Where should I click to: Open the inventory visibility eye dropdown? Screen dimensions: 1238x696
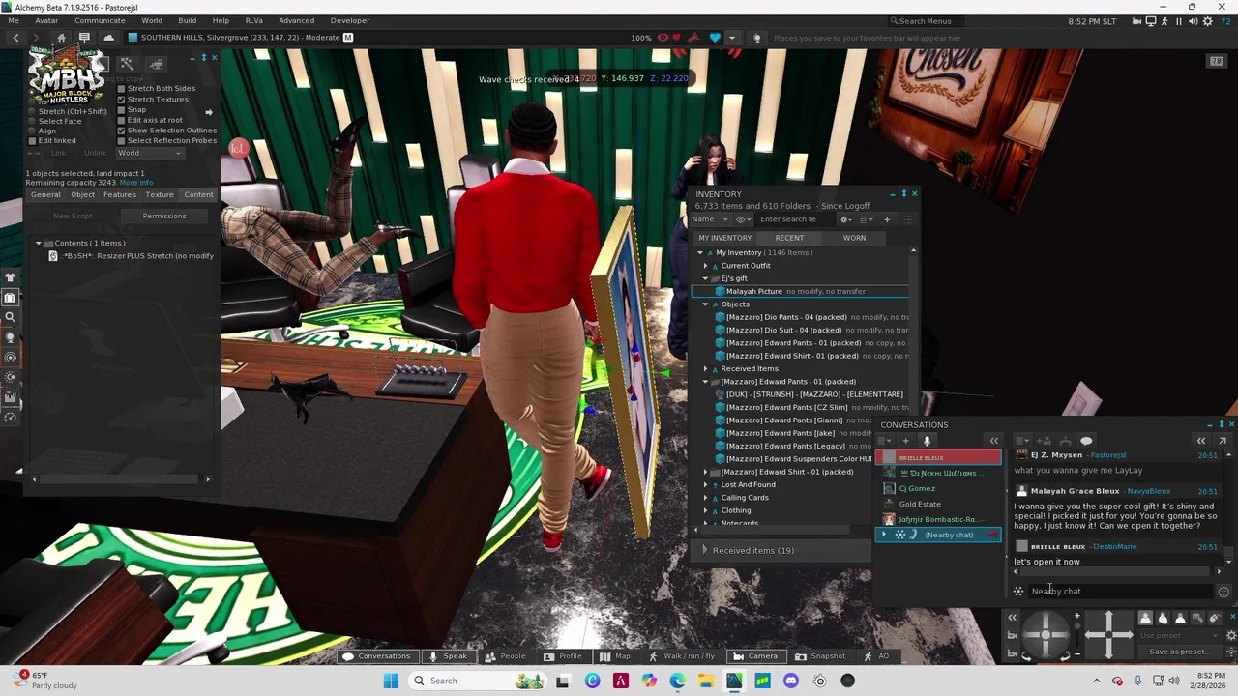pos(744,219)
